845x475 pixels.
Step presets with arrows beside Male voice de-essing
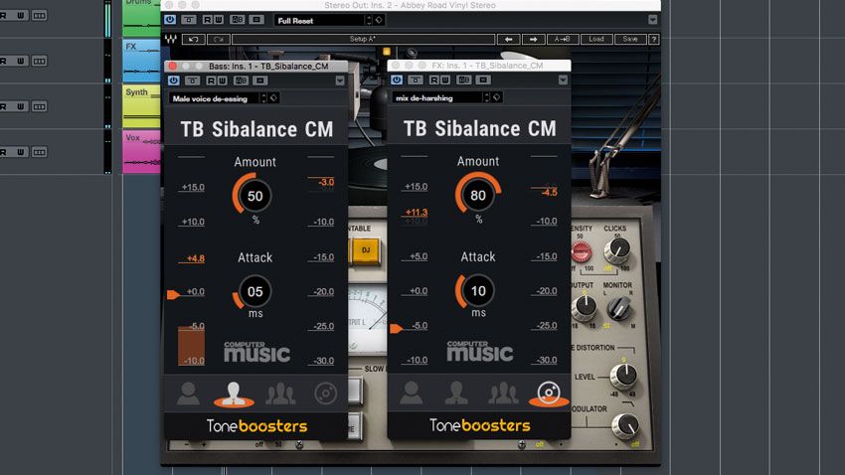263,98
